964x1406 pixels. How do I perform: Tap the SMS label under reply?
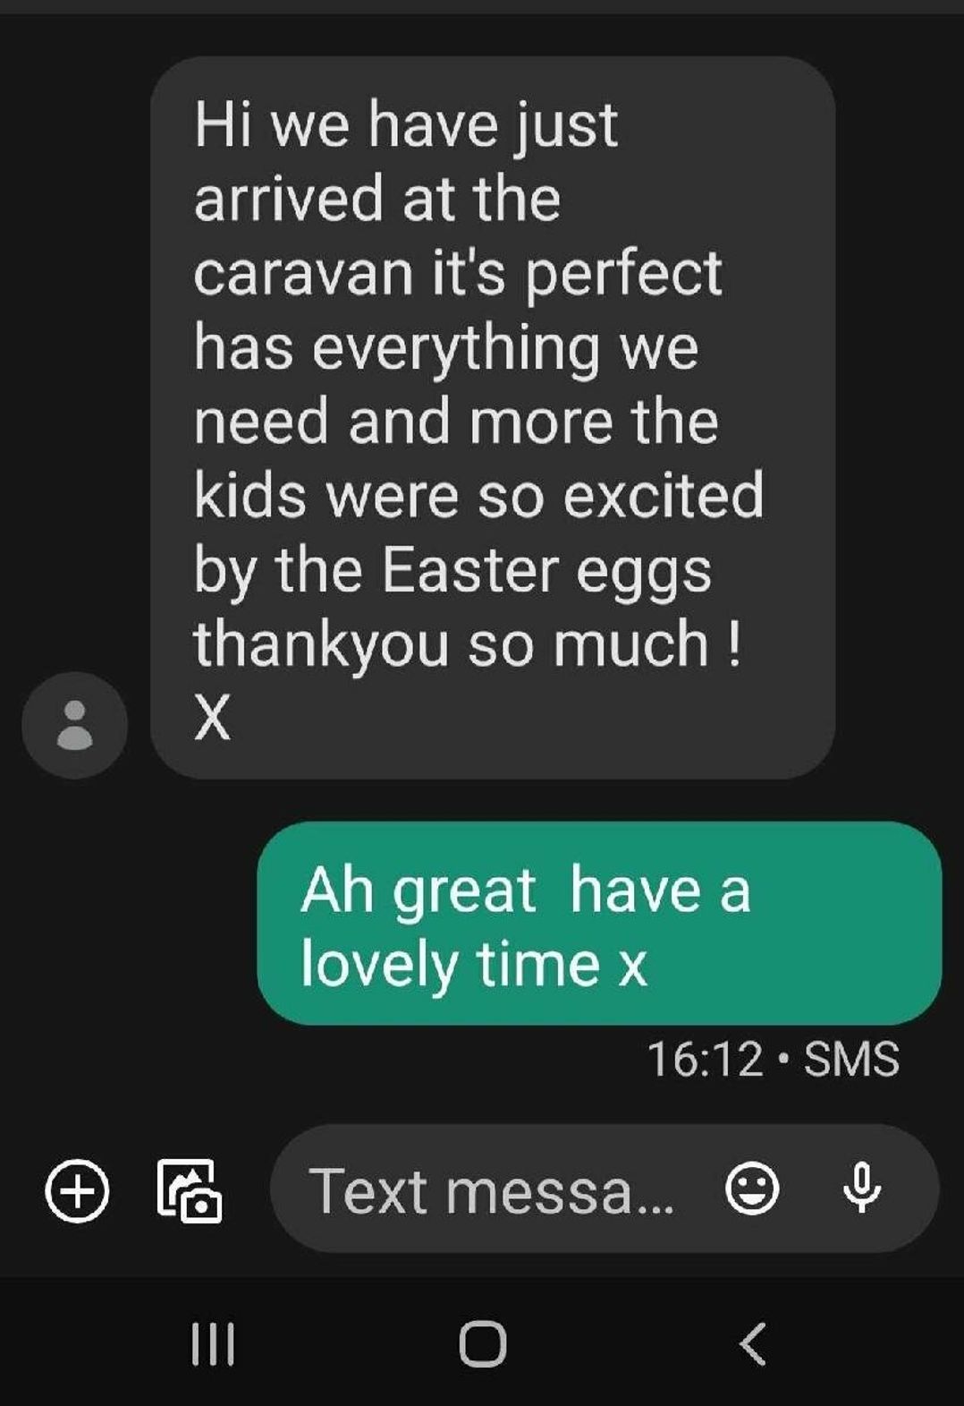click(x=851, y=1060)
